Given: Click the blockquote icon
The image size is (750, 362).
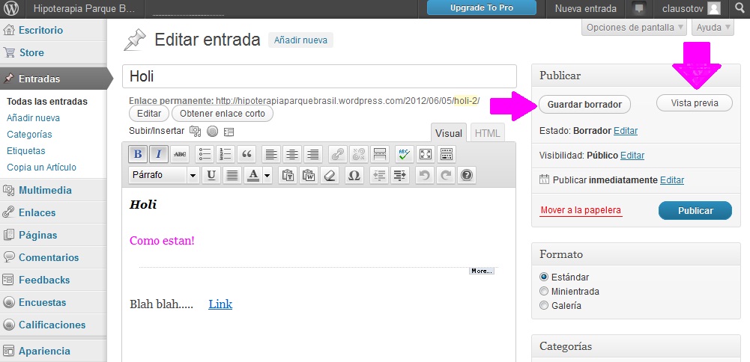Looking at the screenshot, I should coord(247,154).
